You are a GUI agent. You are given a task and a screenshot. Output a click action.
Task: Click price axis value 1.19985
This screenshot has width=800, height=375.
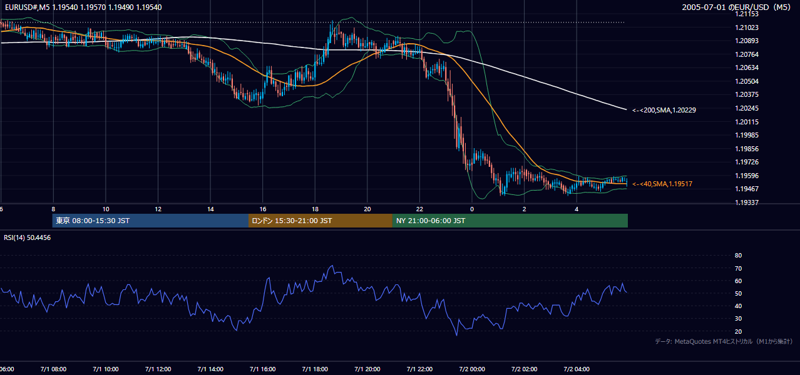747,135
